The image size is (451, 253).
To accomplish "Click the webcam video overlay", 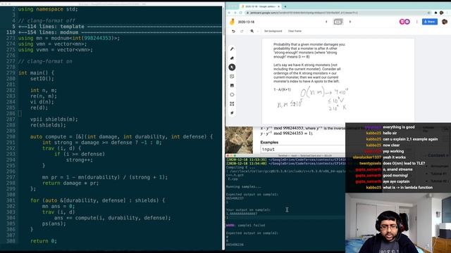I will (x=398, y=223).
